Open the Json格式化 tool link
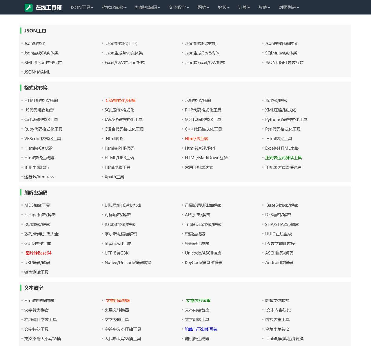This screenshot has width=371, height=346. (35, 43)
